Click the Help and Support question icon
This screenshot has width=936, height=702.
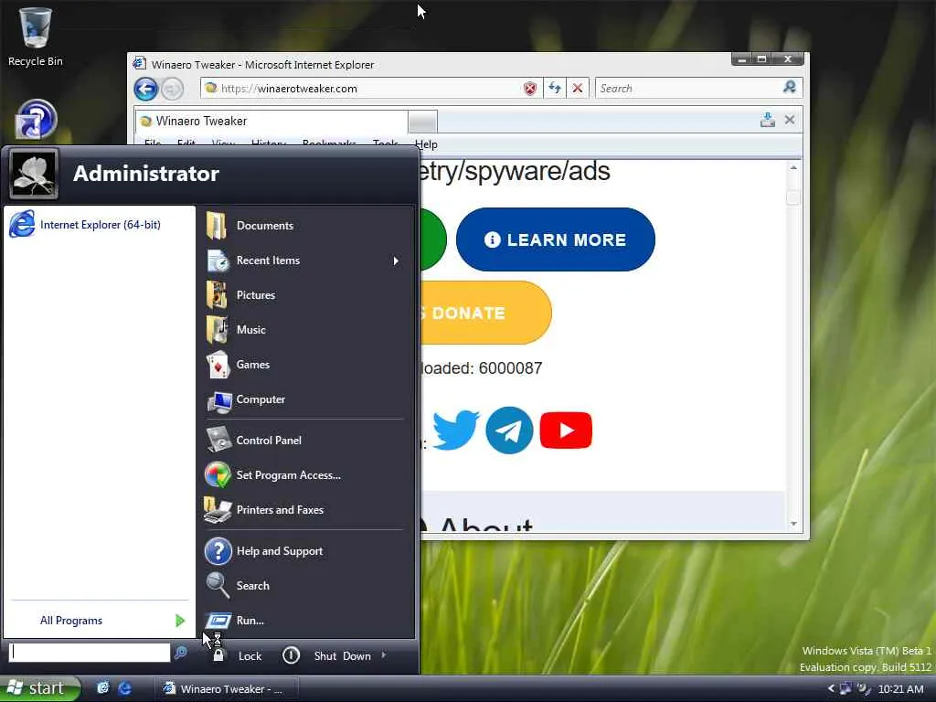218,551
